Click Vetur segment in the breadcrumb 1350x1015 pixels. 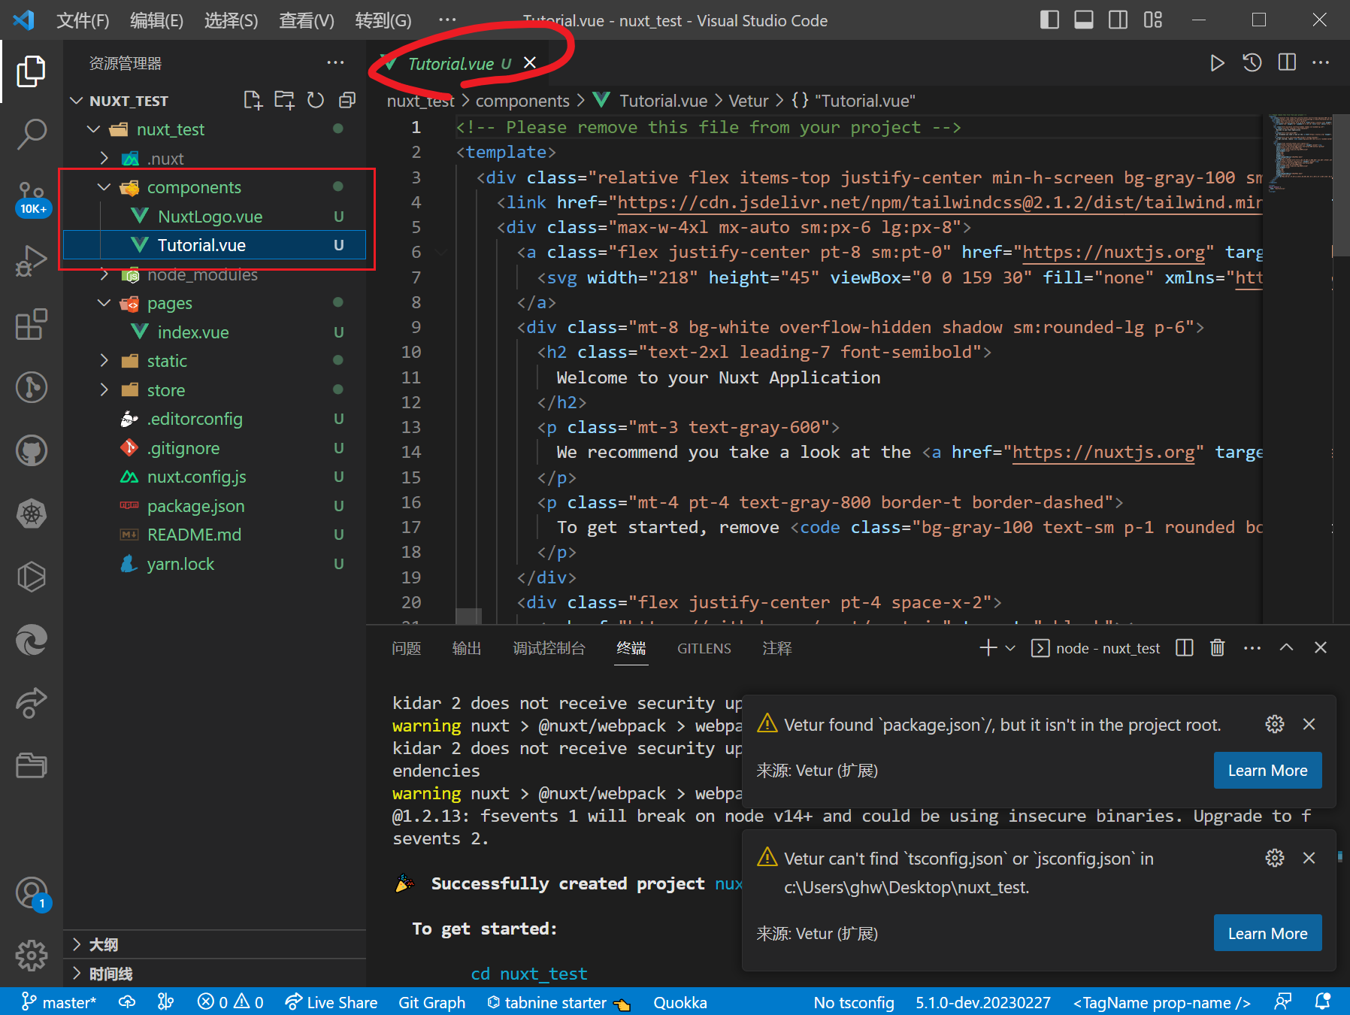pos(748,101)
